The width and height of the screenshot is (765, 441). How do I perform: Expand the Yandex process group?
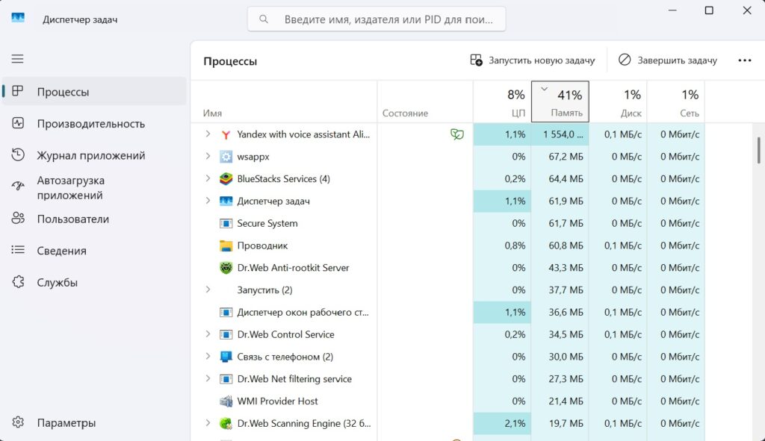[x=208, y=134]
